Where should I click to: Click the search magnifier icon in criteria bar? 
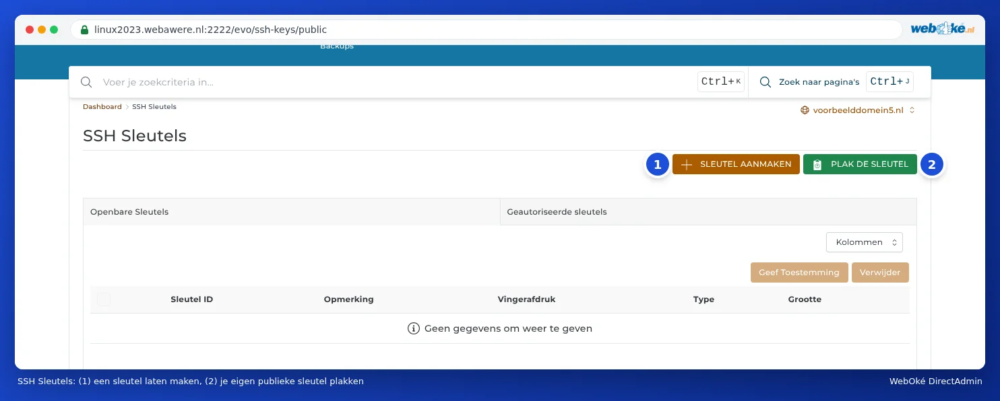click(86, 82)
